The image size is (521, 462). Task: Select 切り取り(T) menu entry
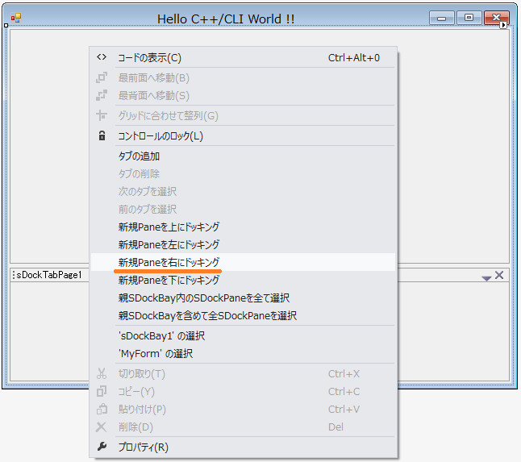pyautogui.click(x=244, y=373)
